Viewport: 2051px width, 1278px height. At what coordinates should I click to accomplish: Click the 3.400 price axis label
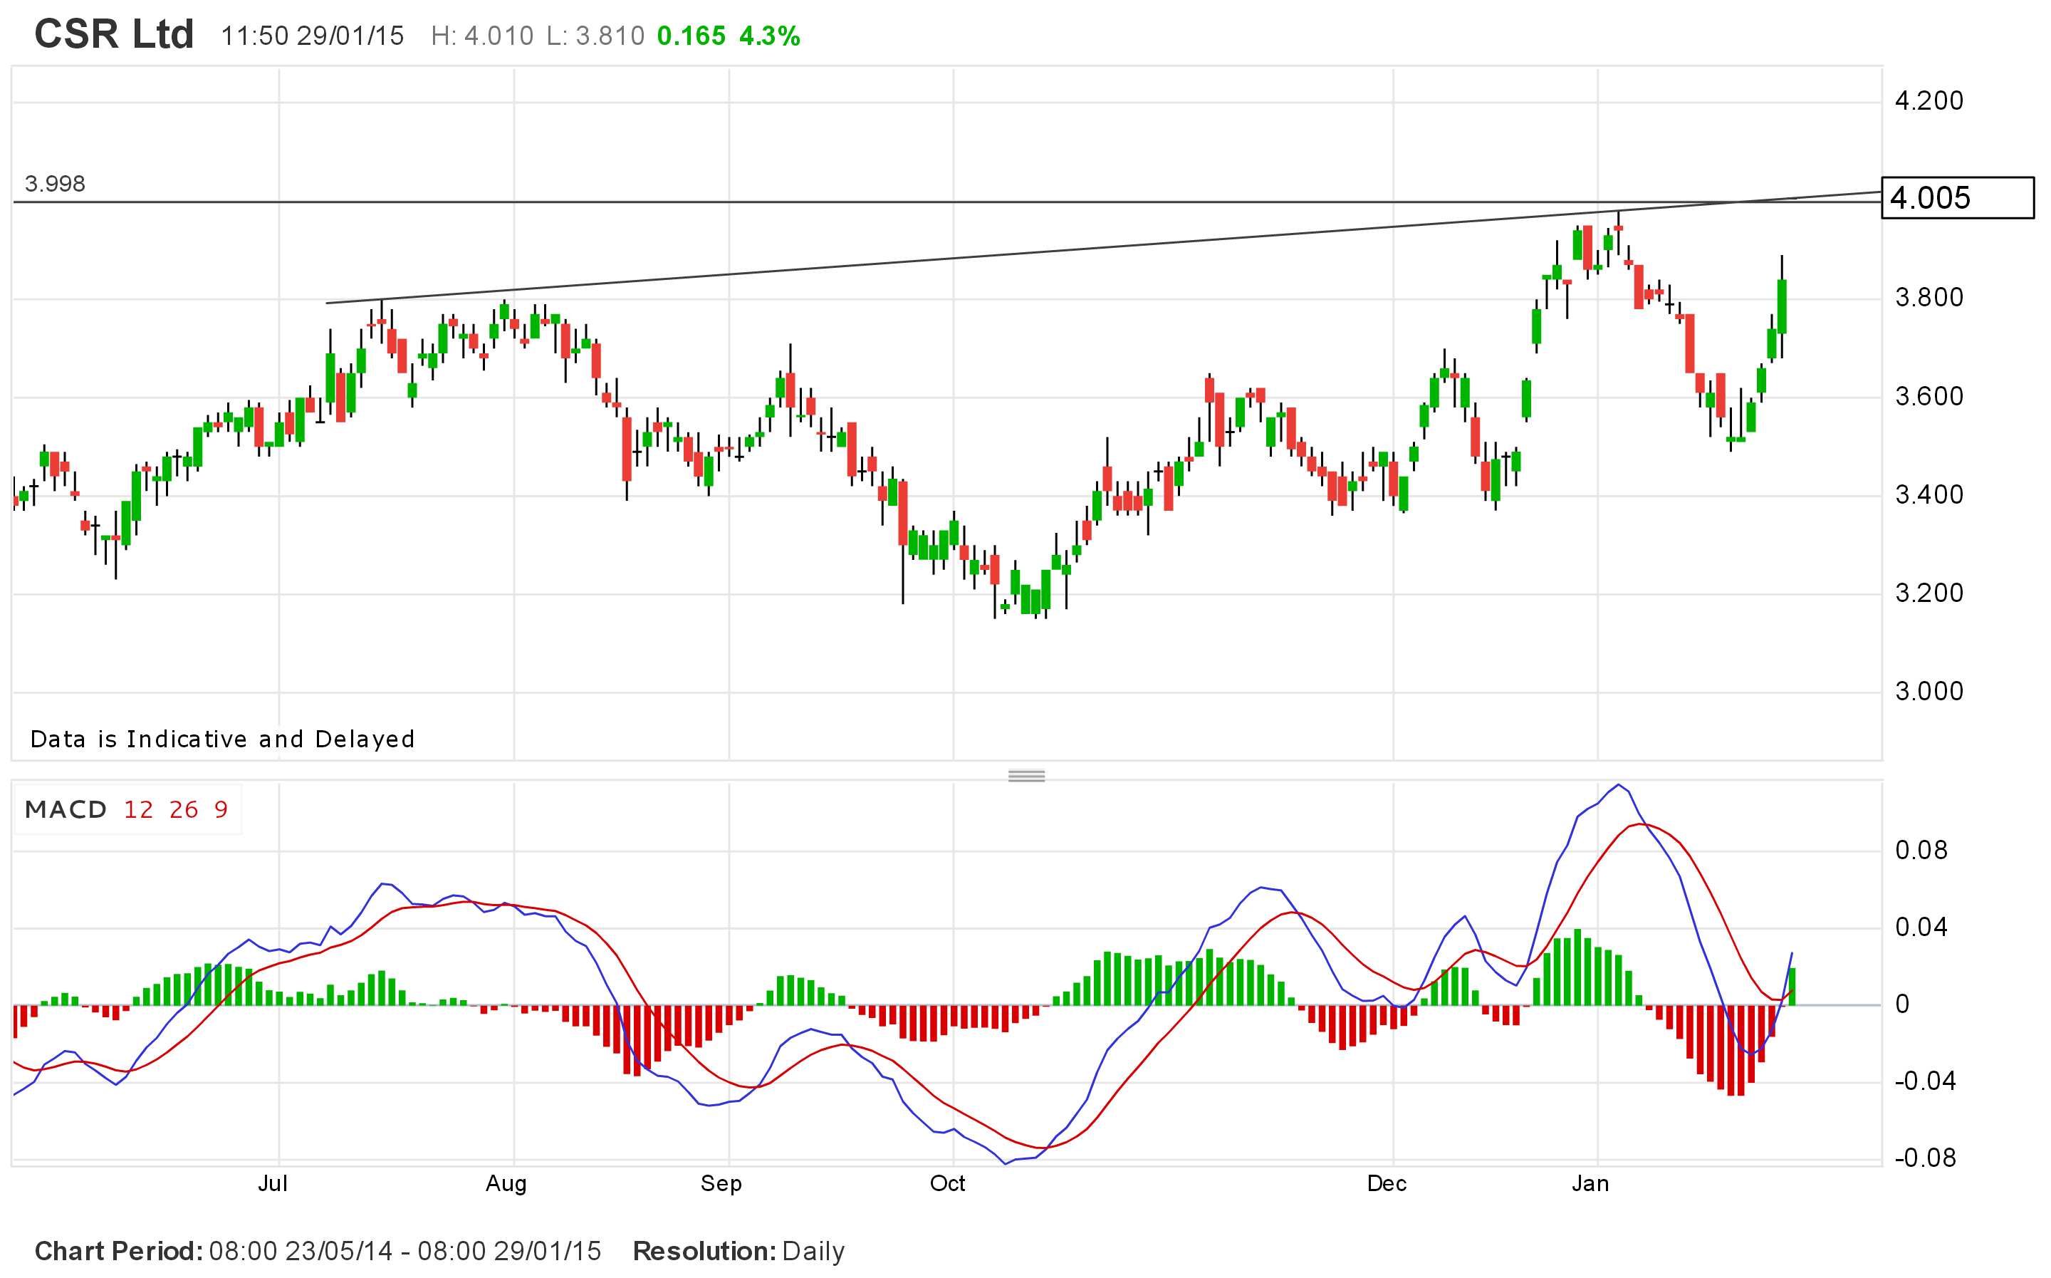(x=1929, y=494)
